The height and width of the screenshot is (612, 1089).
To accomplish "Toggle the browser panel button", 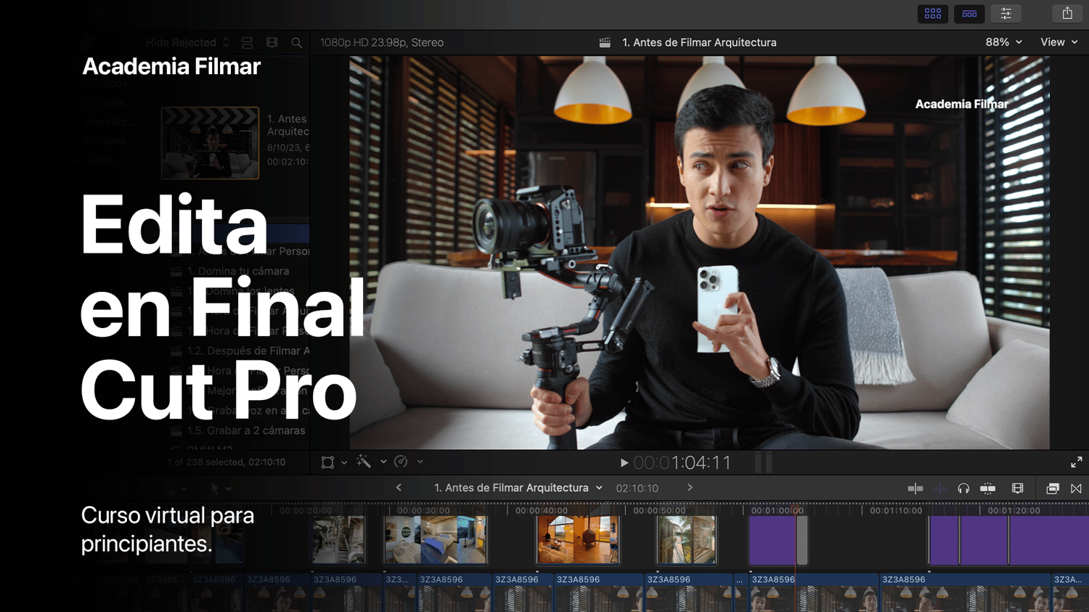I will [933, 14].
